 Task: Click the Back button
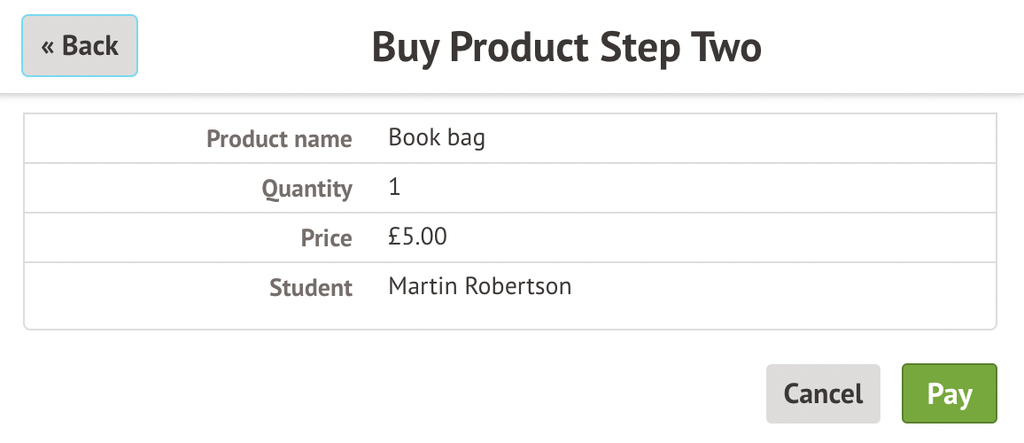click(x=80, y=46)
